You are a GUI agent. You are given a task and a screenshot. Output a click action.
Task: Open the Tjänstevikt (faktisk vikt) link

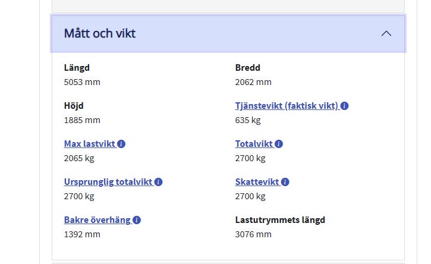point(287,106)
